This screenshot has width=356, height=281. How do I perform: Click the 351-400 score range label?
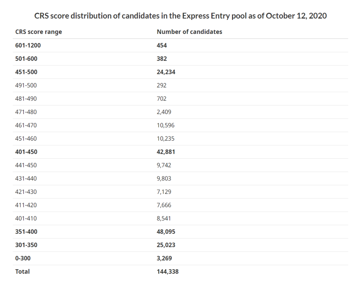[26, 232]
